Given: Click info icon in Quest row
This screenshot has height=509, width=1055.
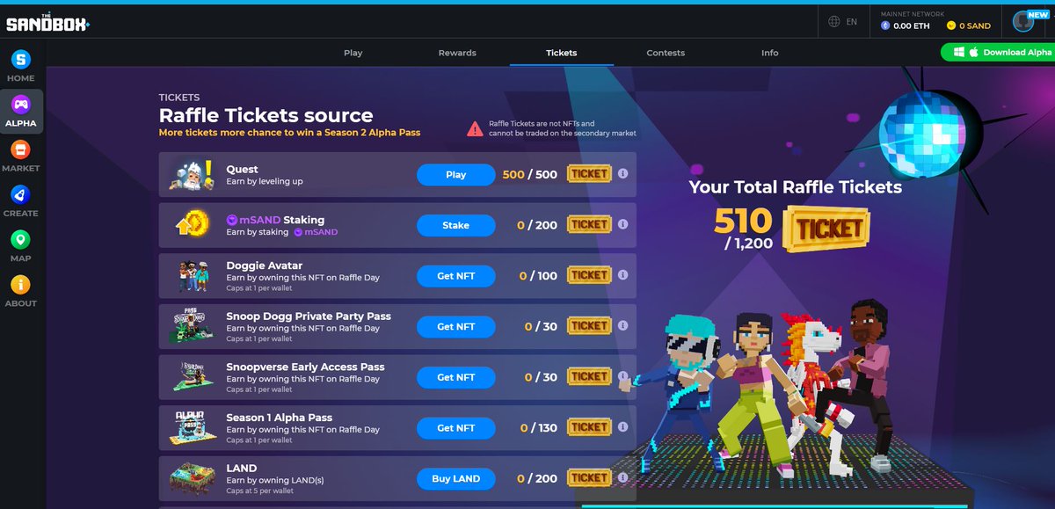Looking at the screenshot, I should (622, 174).
